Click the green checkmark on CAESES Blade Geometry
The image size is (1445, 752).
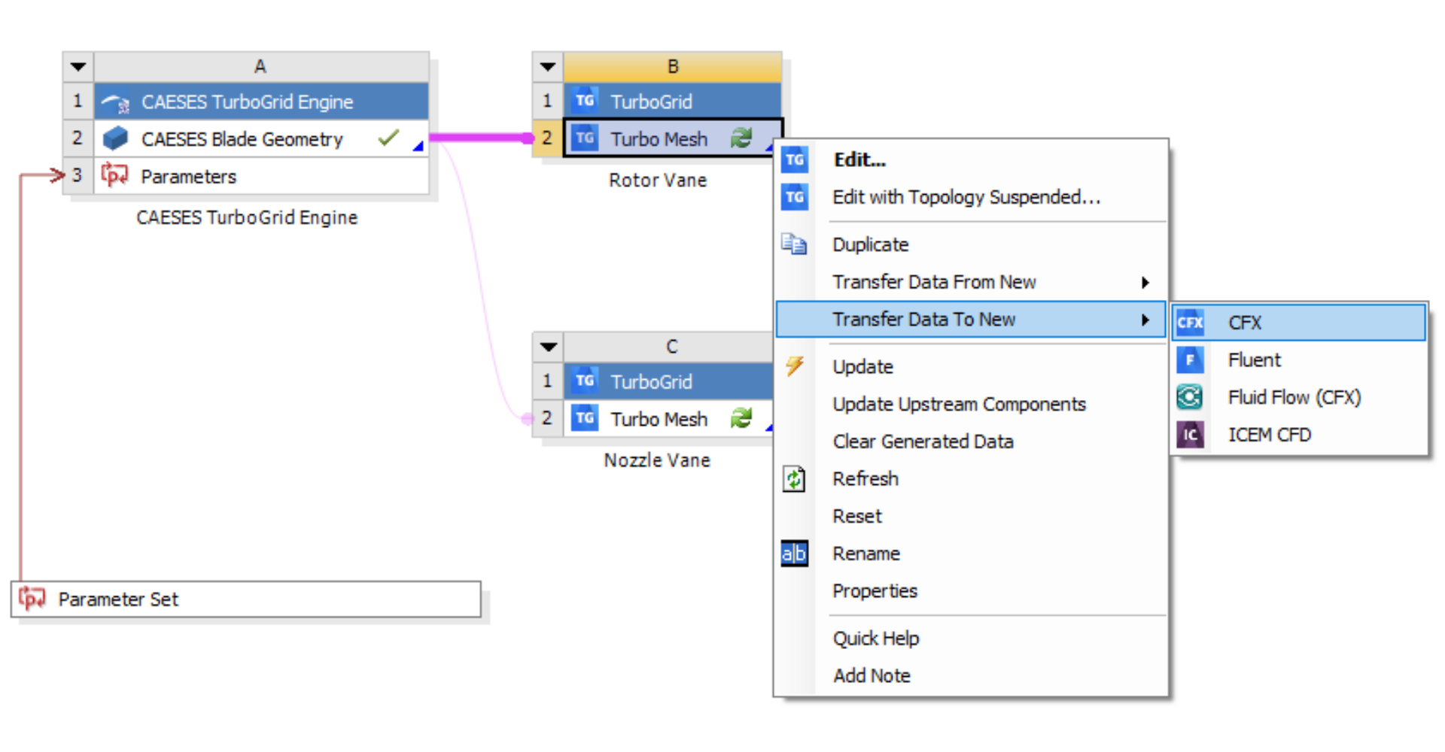click(x=388, y=138)
